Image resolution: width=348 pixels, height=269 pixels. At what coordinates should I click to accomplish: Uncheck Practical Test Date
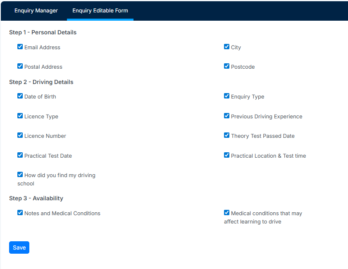coord(20,155)
